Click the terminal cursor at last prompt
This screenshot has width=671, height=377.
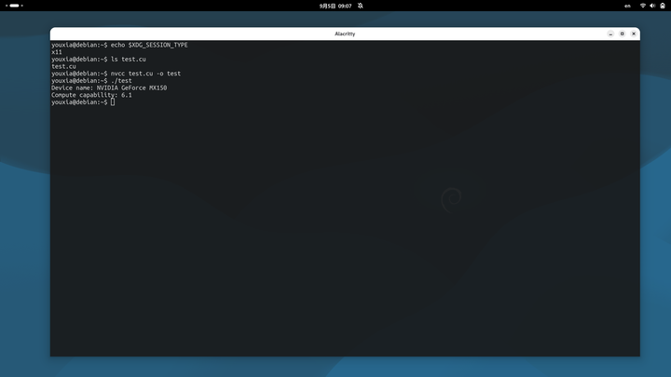point(113,102)
